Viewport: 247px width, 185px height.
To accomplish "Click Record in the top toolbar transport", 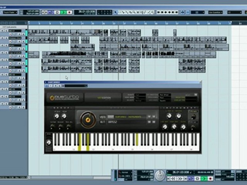I will tap(69, 12).
